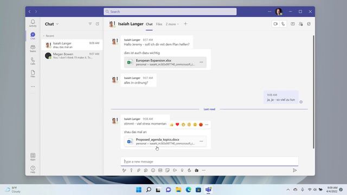This screenshot has height=195, width=347.
Task: Open Windows Search in the taskbar
Action: (149, 190)
